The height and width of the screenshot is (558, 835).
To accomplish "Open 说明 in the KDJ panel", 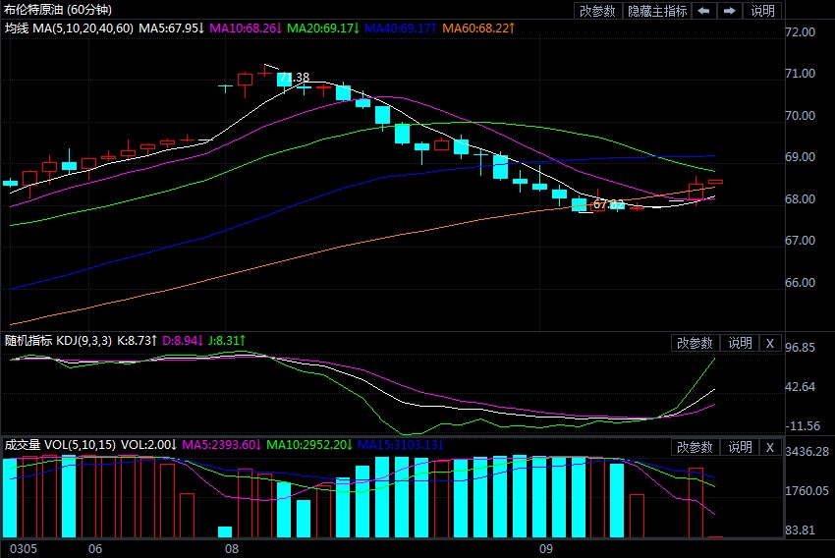I will [740, 343].
